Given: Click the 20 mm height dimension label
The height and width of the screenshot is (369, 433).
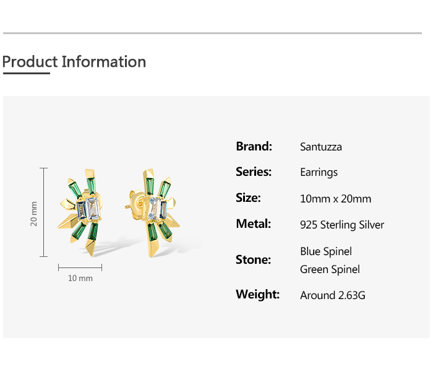Looking at the screenshot, I should tap(34, 213).
